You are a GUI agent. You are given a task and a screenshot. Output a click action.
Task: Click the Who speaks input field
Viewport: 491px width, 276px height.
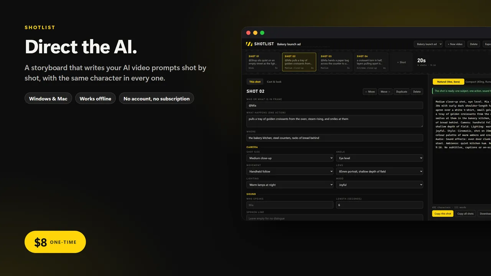tap(290, 205)
